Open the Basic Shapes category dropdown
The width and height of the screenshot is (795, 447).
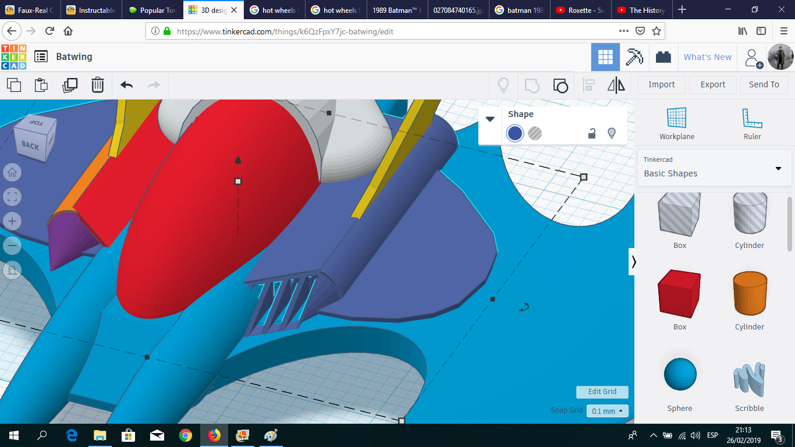[x=715, y=168]
